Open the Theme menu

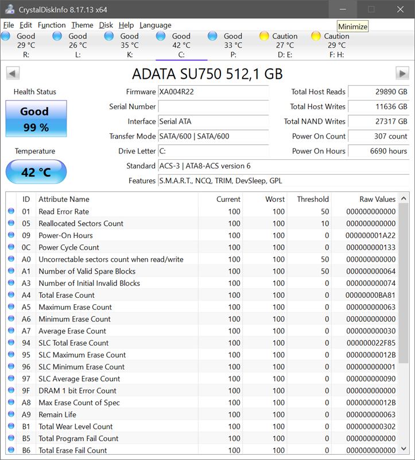tap(82, 25)
